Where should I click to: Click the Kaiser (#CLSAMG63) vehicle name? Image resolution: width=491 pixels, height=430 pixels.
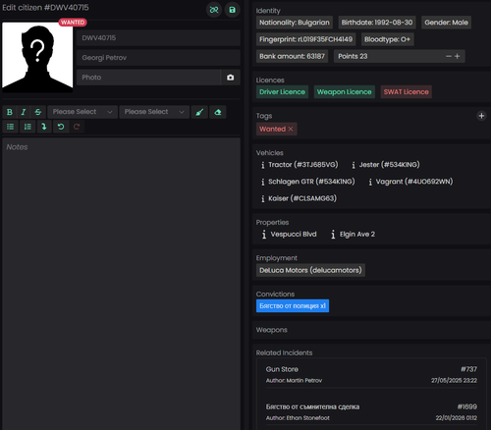pos(302,198)
